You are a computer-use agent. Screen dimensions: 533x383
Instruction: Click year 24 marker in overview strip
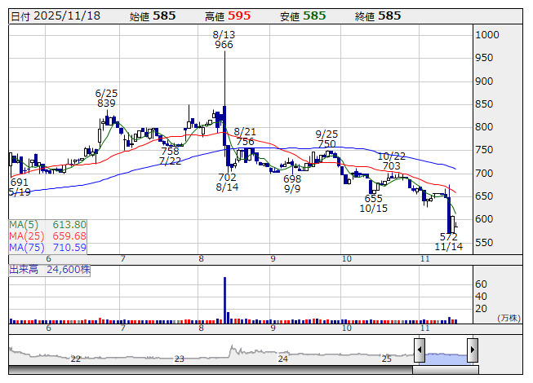tap(282, 359)
